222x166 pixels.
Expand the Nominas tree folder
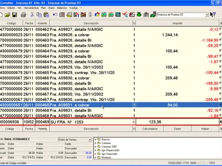pos(96,157)
